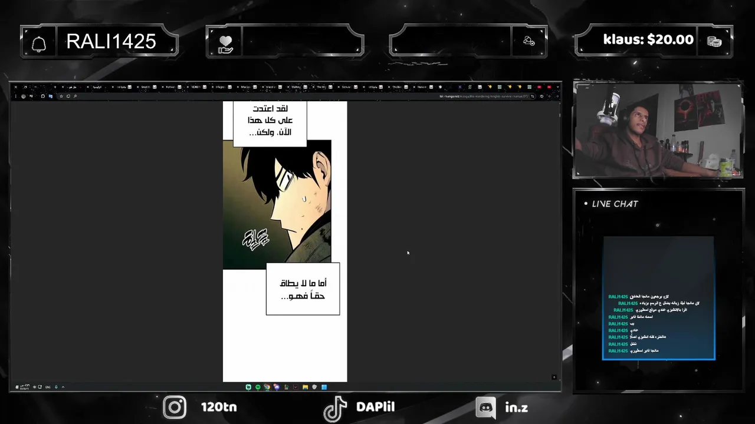Open File Explorer folder icon in the taskbar

point(305,387)
